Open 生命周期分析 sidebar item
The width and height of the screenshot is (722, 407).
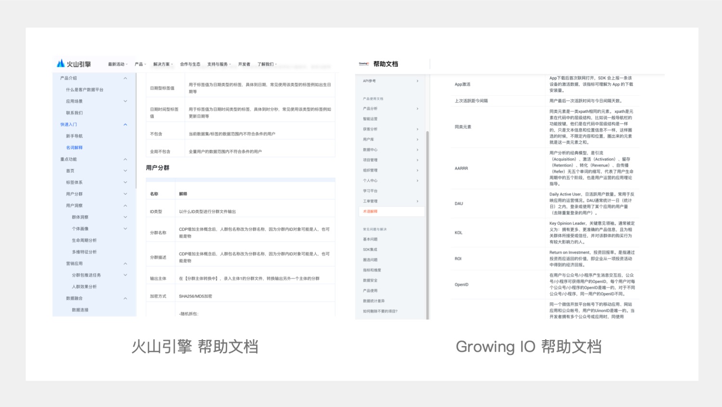(84, 240)
